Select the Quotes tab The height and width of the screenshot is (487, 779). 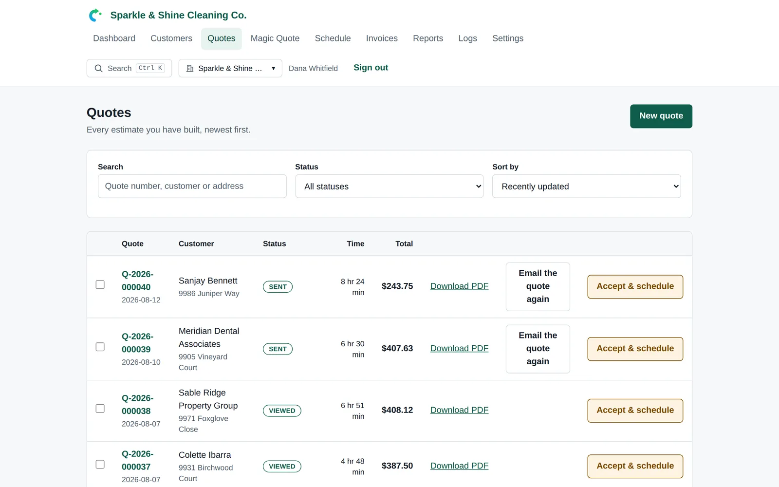coord(222,38)
